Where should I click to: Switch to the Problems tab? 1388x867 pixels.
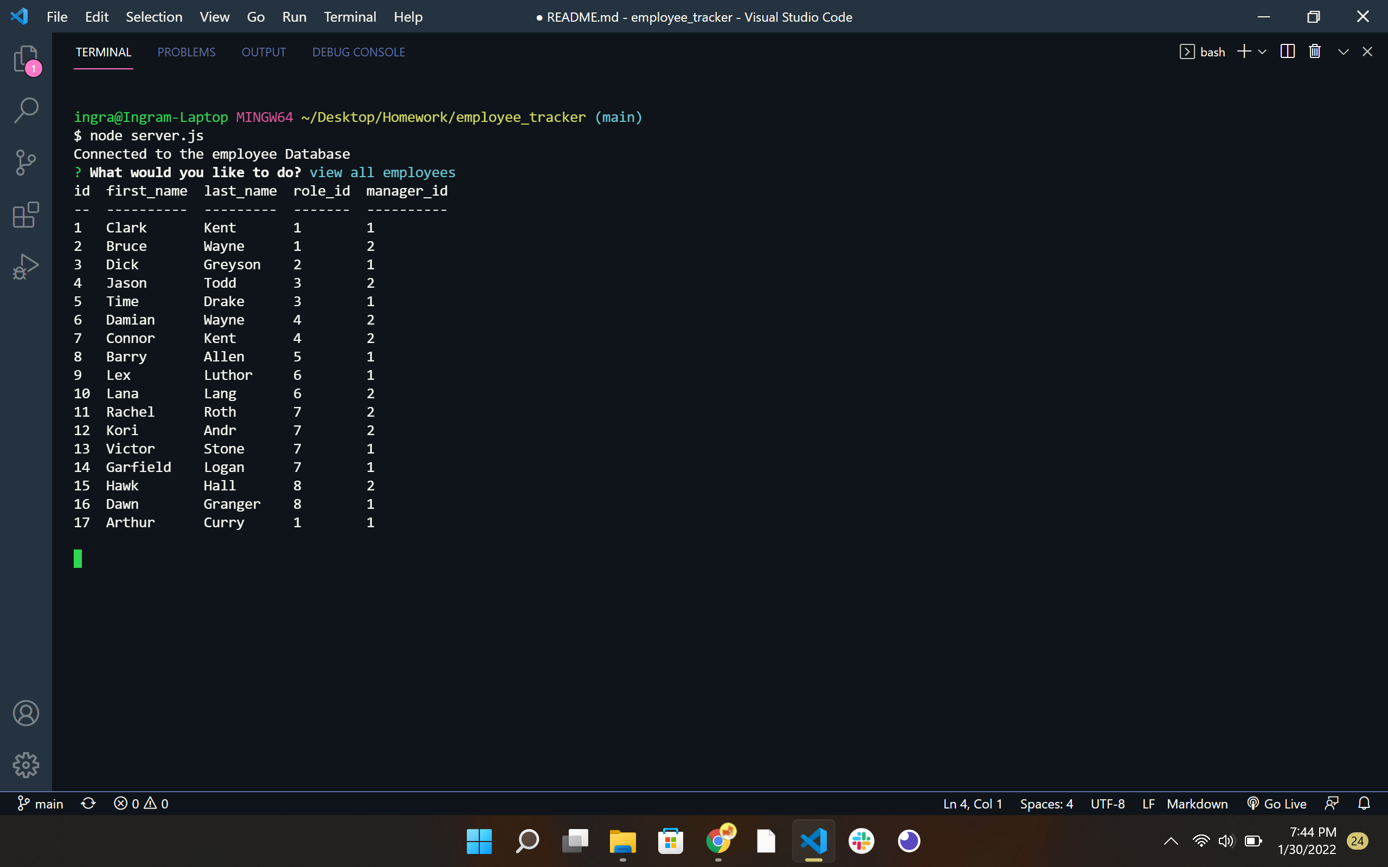click(x=187, y=51)
